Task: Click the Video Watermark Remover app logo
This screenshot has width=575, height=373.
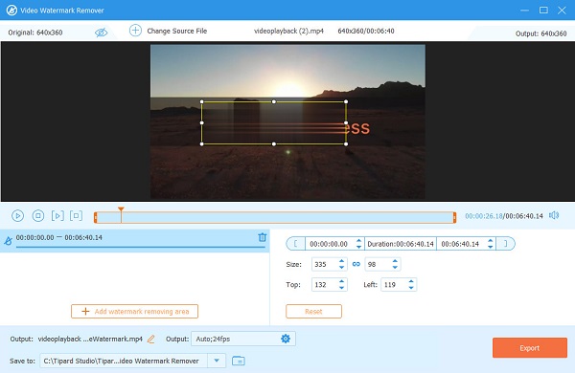Action: tap(11, 10)
